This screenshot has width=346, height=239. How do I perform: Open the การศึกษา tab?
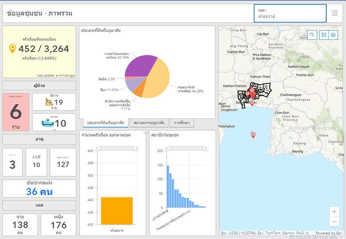pos(182,123)
